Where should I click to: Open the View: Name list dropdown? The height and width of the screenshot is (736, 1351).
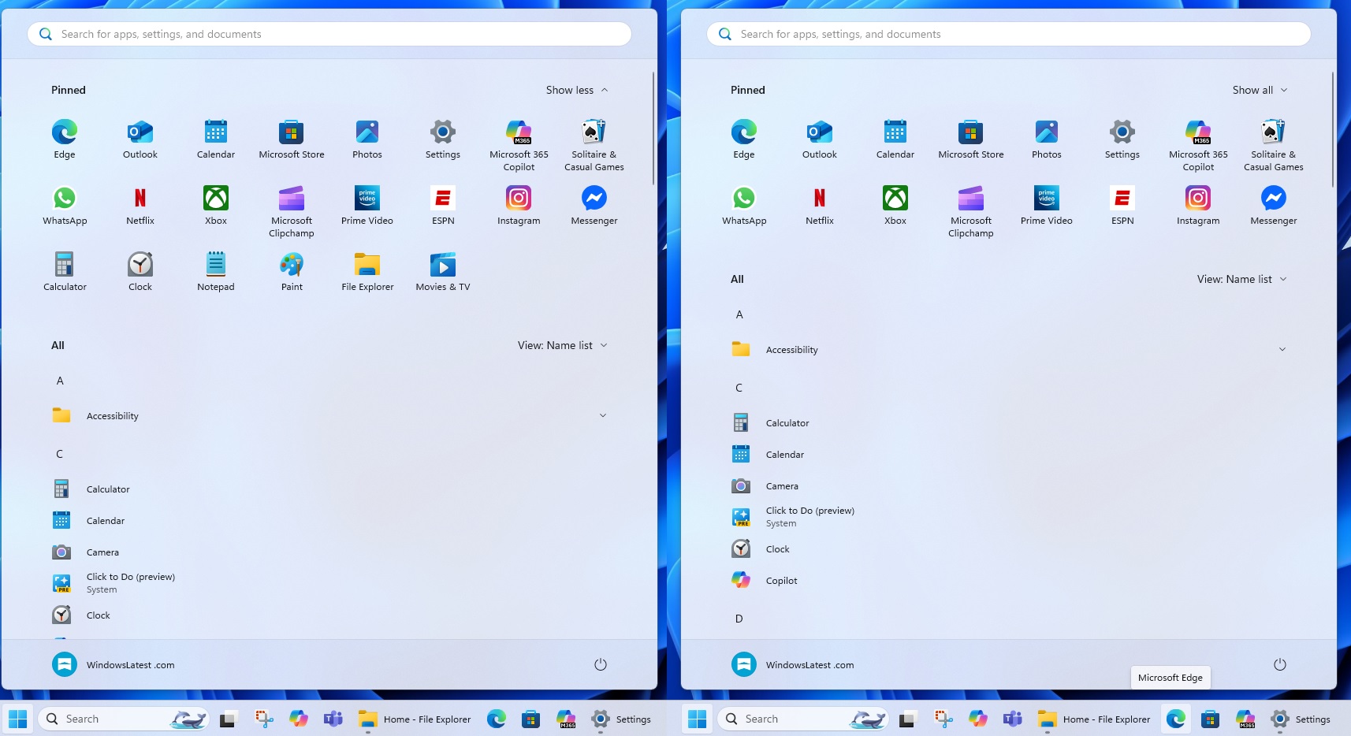coord(563,345)
